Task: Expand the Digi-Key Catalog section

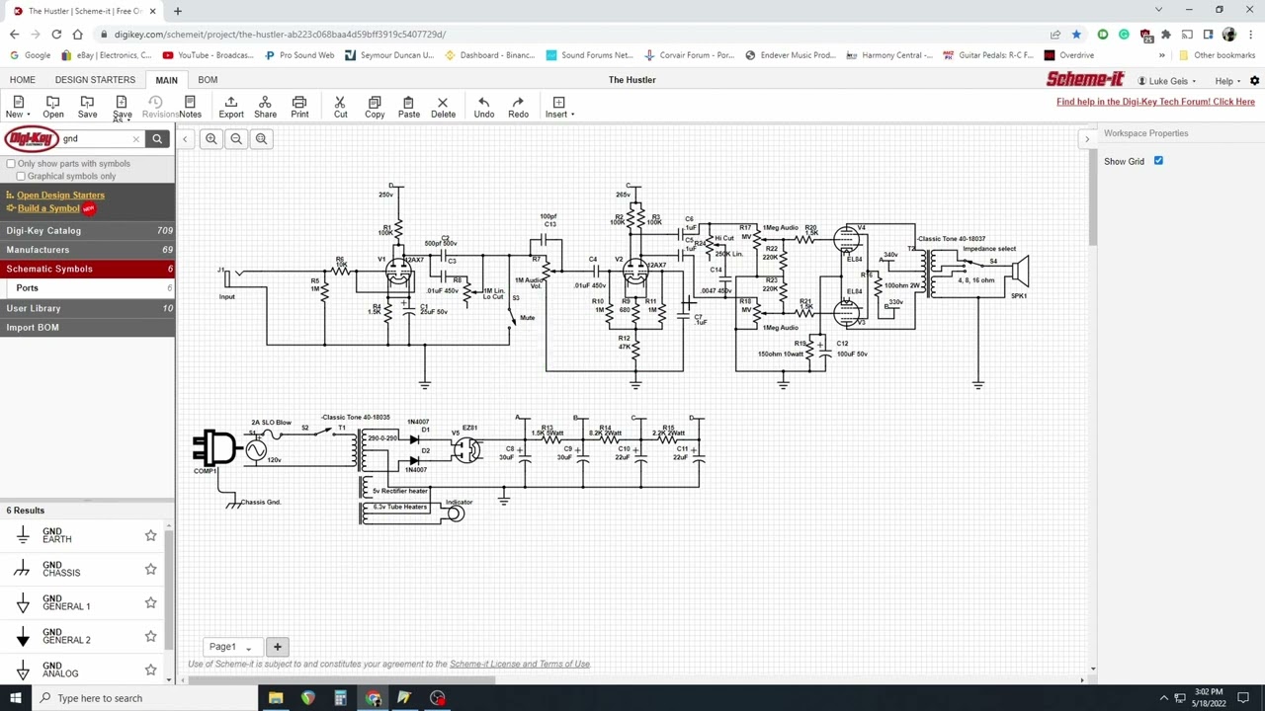Action: 88,230
